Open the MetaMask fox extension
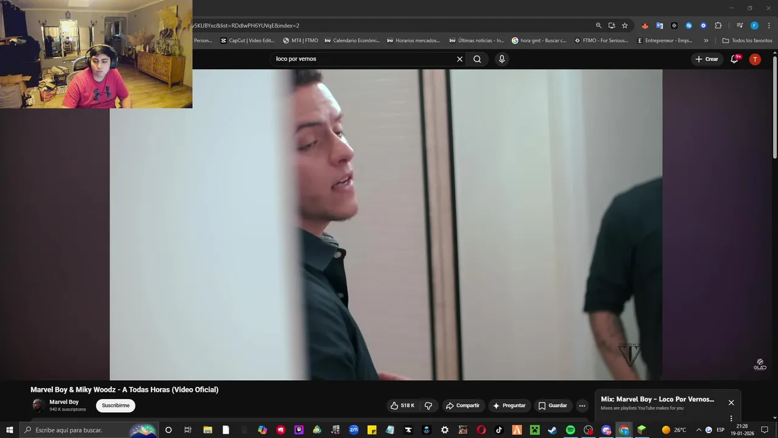Screen dimensions: 778x438 [x=645, y=26]
